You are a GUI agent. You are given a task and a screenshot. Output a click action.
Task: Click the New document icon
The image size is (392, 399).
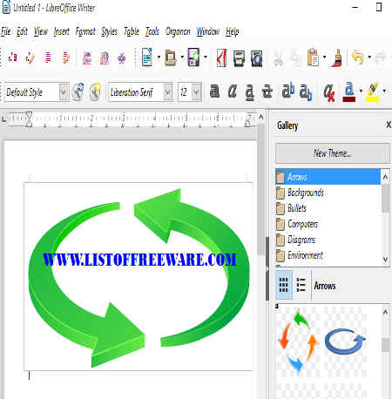[x=147, y=57]
